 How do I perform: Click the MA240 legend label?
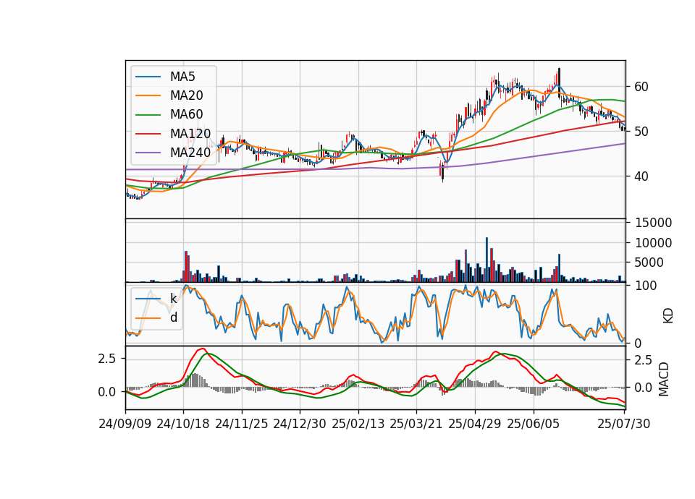coord(190,153)
